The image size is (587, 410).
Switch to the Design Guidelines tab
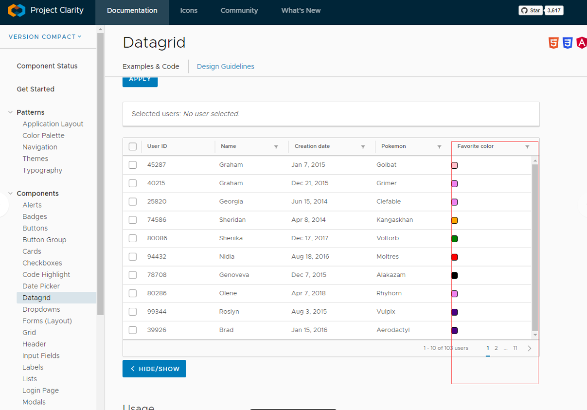click(x=225, y=66)
